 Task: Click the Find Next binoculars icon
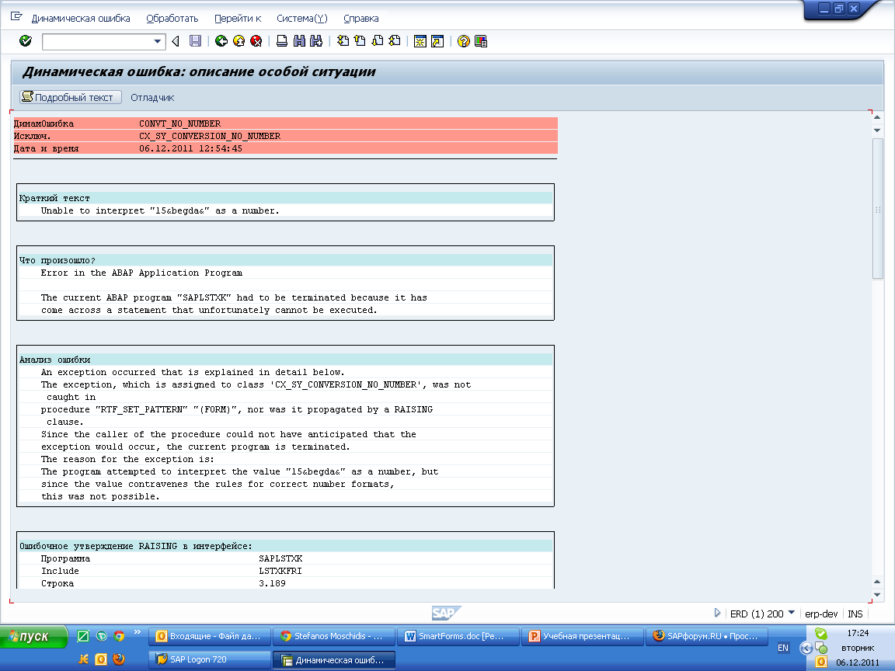pyautogui.click(x=316, y=41)
